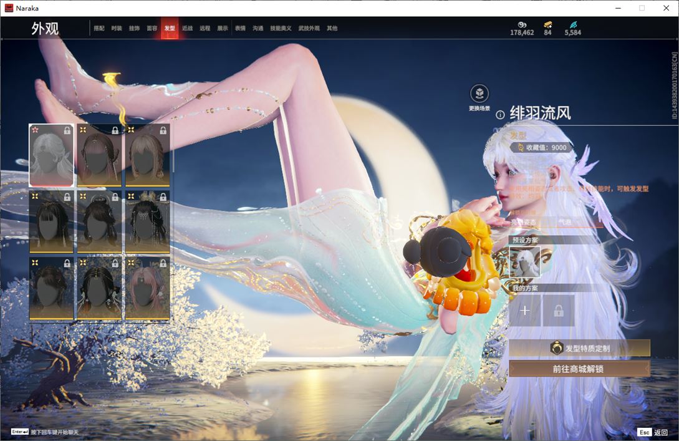Open 发型特质定制 hairstyle customization
Screen dimensions: 679x441
tap(579, 348)
